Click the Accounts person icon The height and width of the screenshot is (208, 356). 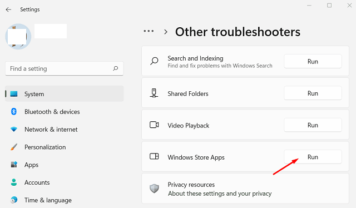click(x=14, y=182)
